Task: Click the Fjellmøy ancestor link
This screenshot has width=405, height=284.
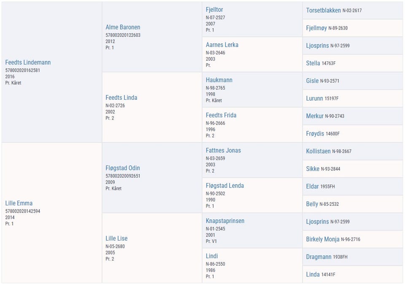Action: click(x=316, y=28)
